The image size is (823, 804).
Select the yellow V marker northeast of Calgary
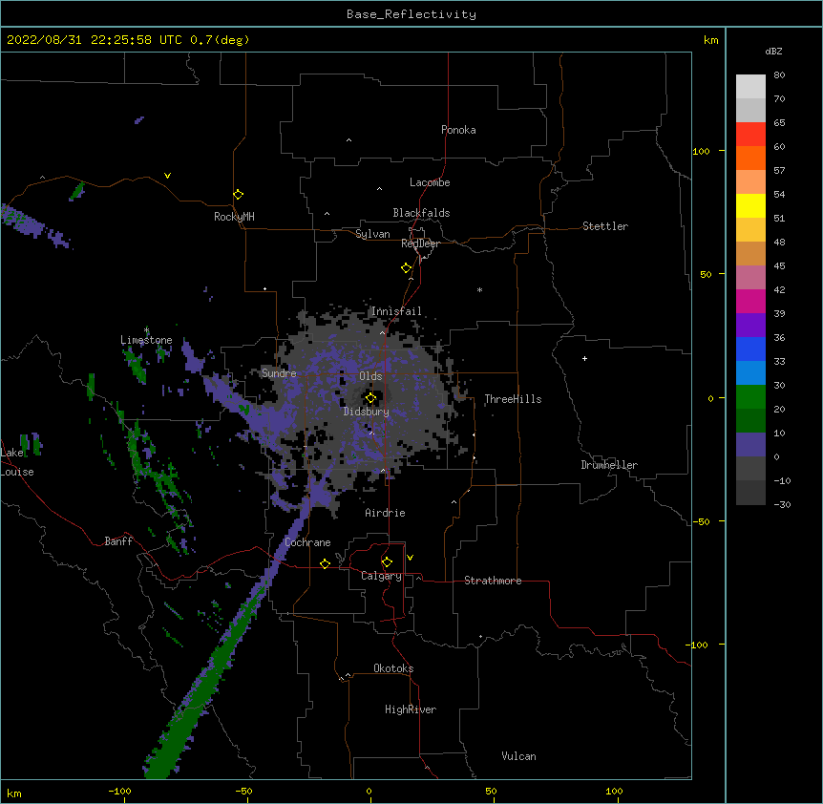[410, 558]
